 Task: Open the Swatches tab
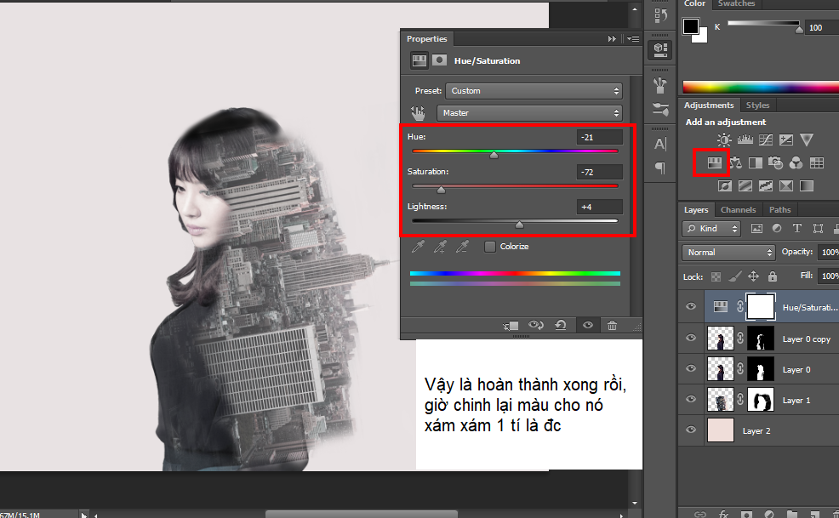[x=737, y=4]
